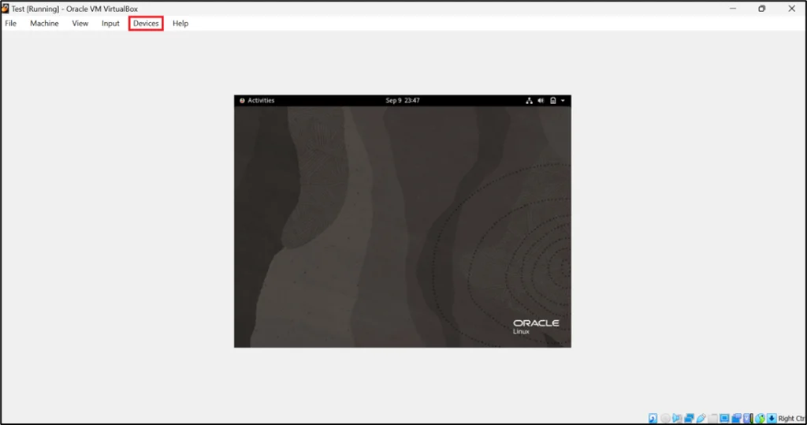This screenshot has height=425, width=807.
Task: Click the Right Ctrl host key label
Action: click(791, 419)
